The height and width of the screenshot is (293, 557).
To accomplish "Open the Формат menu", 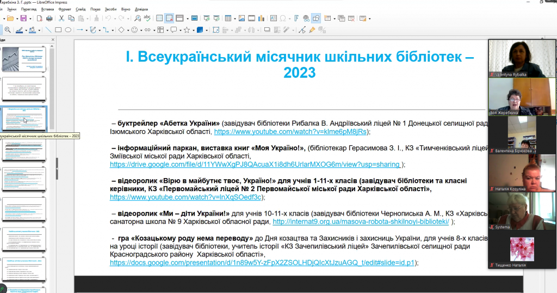I will tap(65, 9).
